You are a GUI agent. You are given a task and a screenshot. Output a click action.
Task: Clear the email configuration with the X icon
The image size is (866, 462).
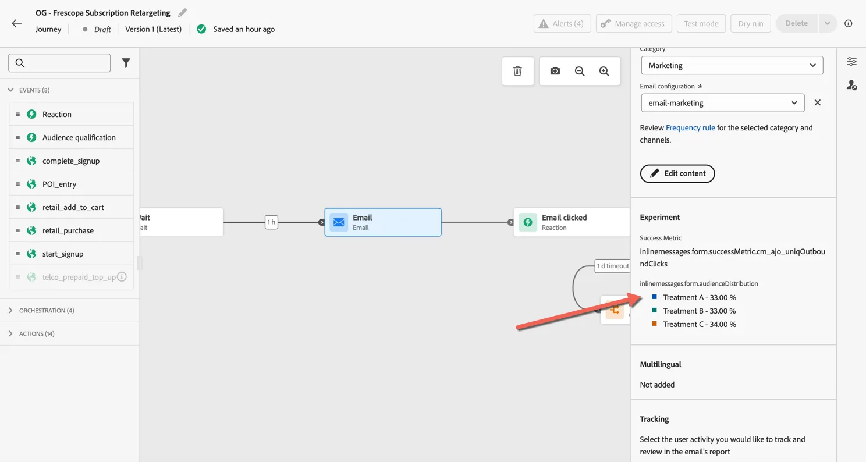click(817, 102)
